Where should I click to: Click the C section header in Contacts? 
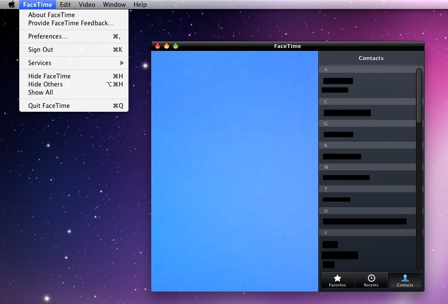coord(367,101)
